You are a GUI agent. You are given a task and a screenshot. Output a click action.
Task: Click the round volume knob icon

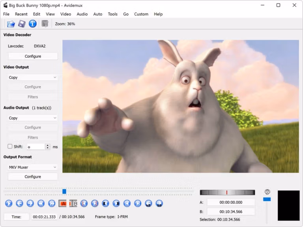click(x=267, y=191)
